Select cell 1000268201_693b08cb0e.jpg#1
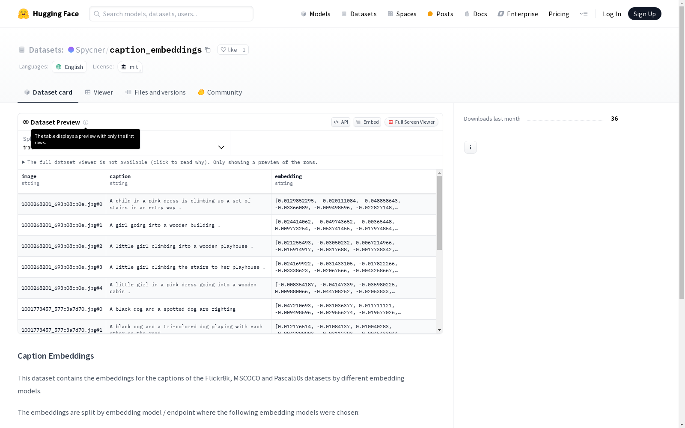Viewport: 685px width, 428px height. [x=62, y=225]
